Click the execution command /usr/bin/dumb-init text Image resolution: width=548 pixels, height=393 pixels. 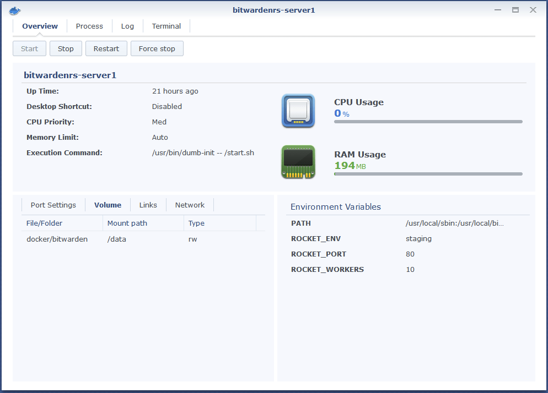coord(203,153)
